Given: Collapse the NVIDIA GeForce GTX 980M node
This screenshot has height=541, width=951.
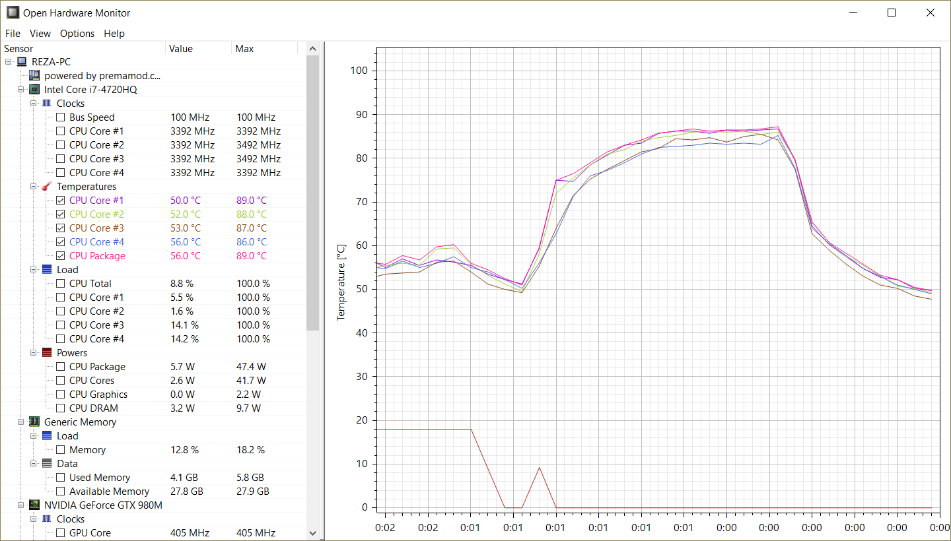Looking at the screenshot, I should coord(21,505).
